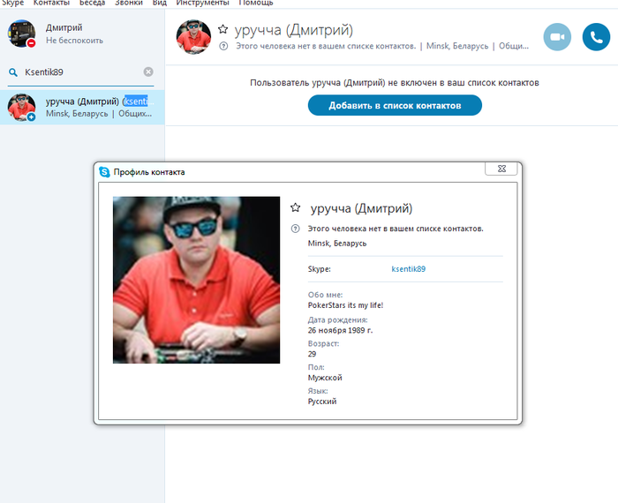Click the PokerStars its my life! text
The width and height of the screenshot is (618, 503).
click(345, 305)
